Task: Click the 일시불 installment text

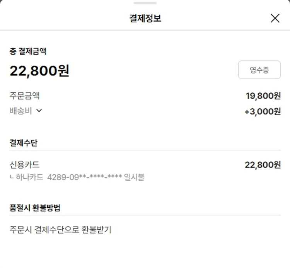Action: tap(134, 178)
